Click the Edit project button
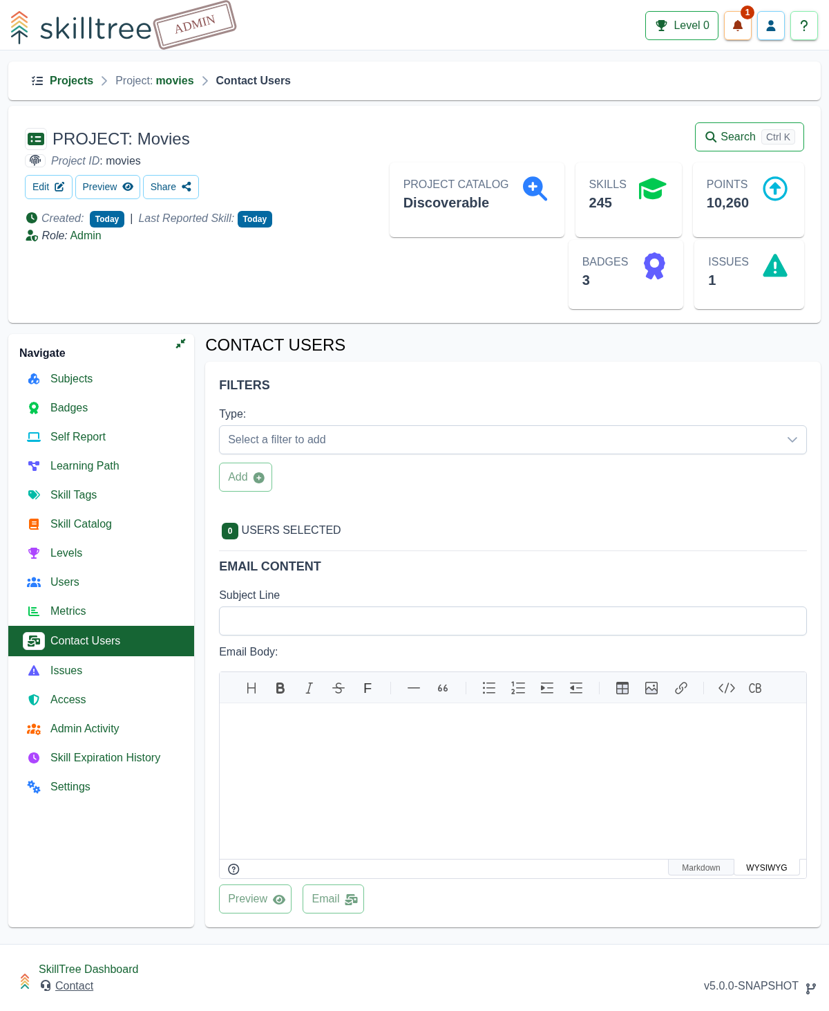Screen dimensions: 829x1011 [48, 187]
